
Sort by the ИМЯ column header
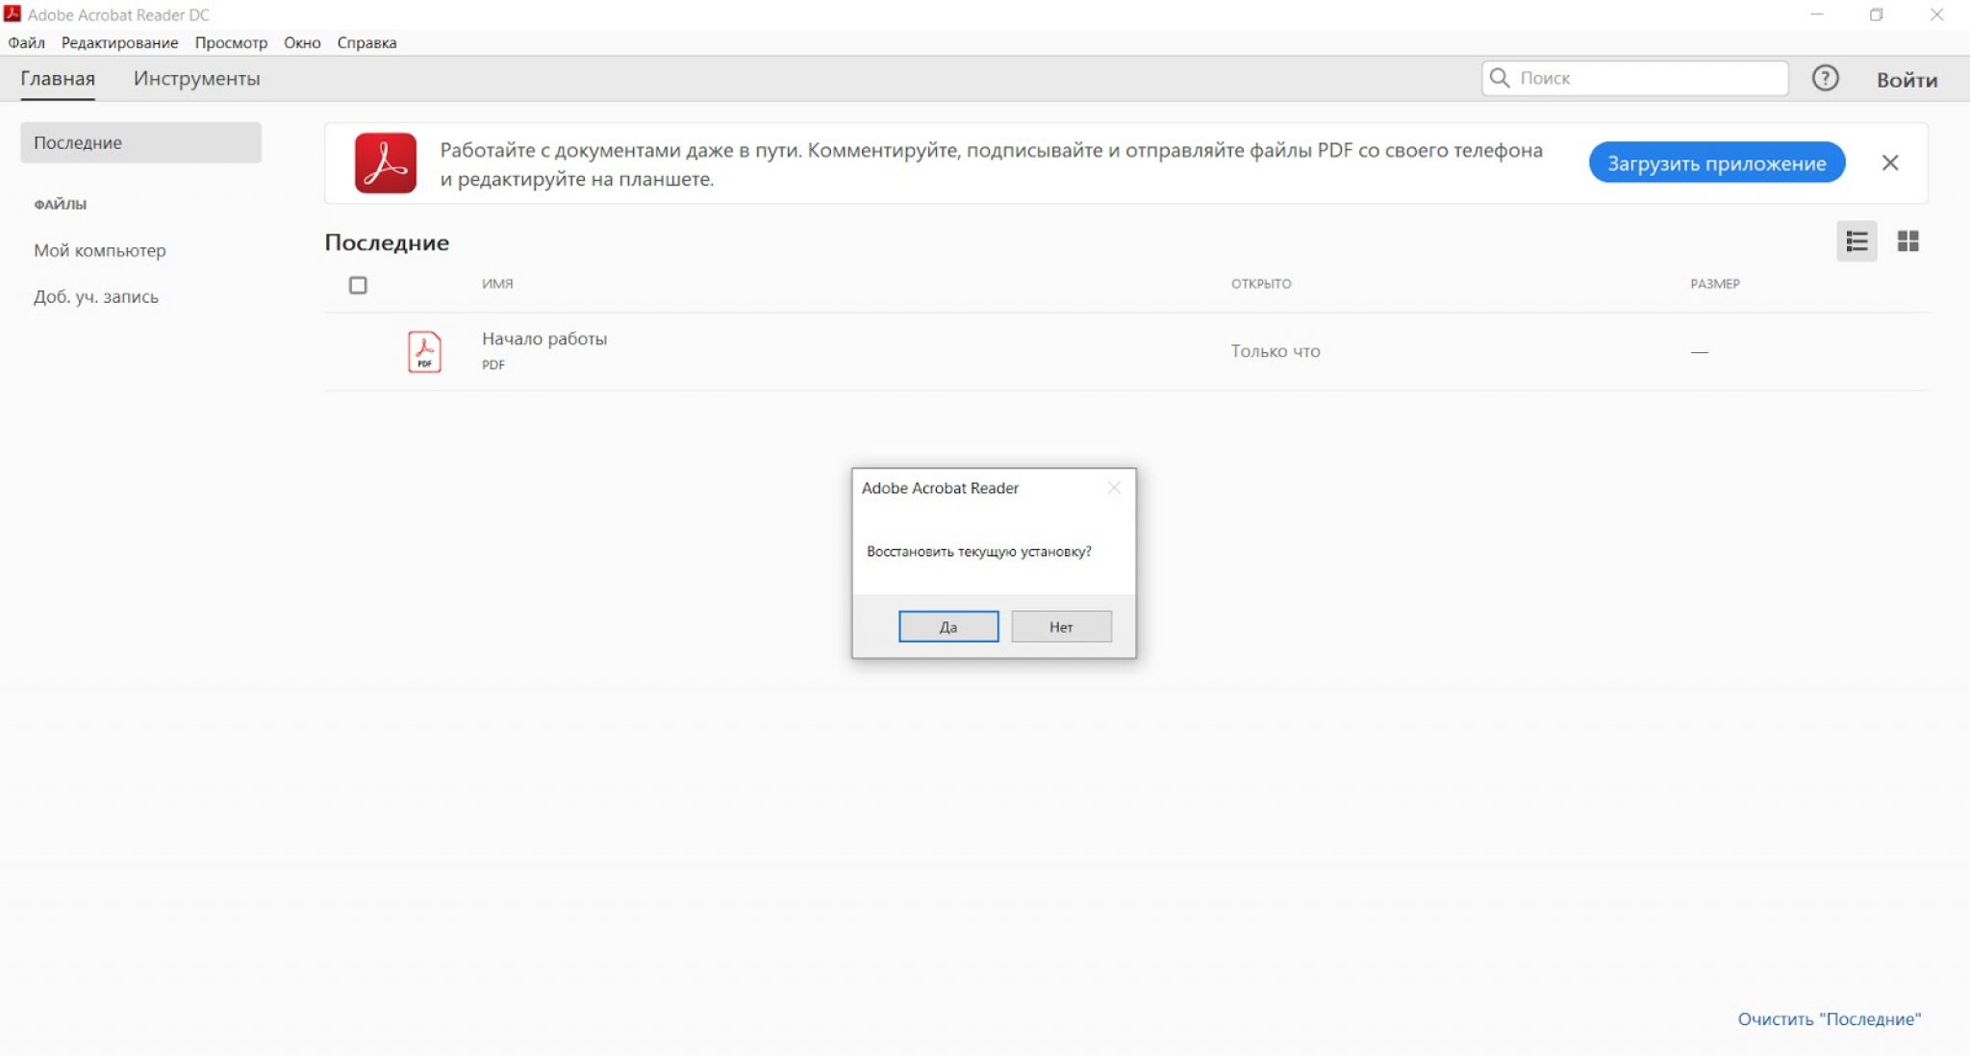point(497,284)
